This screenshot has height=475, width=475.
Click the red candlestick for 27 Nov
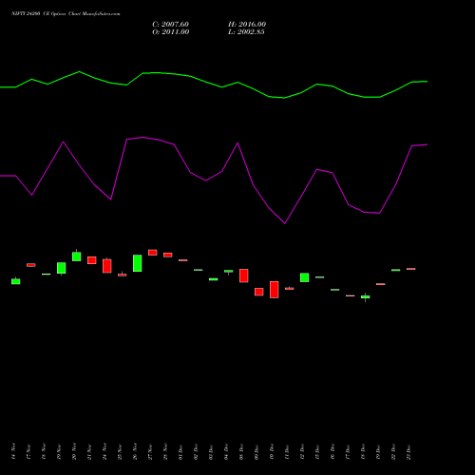(153, 253)
